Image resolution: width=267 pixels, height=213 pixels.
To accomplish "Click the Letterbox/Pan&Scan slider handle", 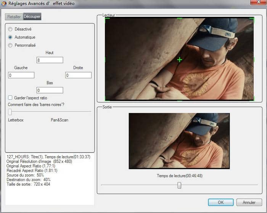I will coord(10,112).
